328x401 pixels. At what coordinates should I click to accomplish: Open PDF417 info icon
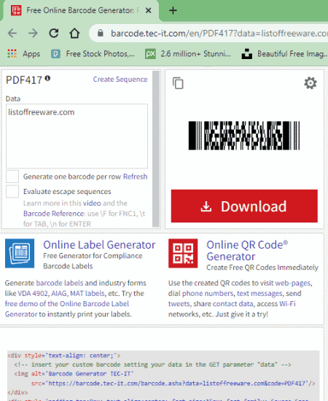(47, 78)
